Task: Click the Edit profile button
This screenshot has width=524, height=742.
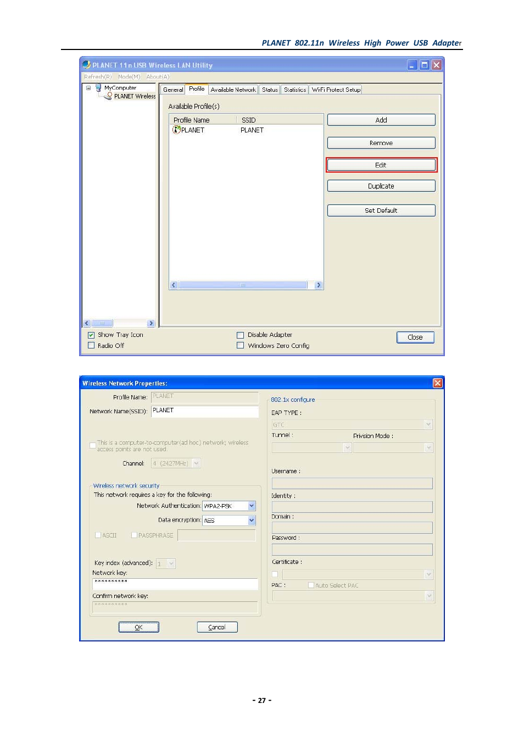Action: click(x=381, y=165)
